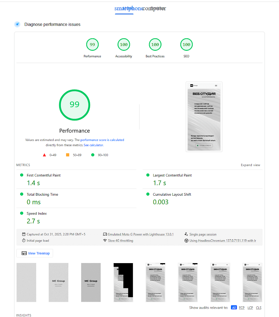Expand the metrics view
The image size is (279, 317).
250,165
